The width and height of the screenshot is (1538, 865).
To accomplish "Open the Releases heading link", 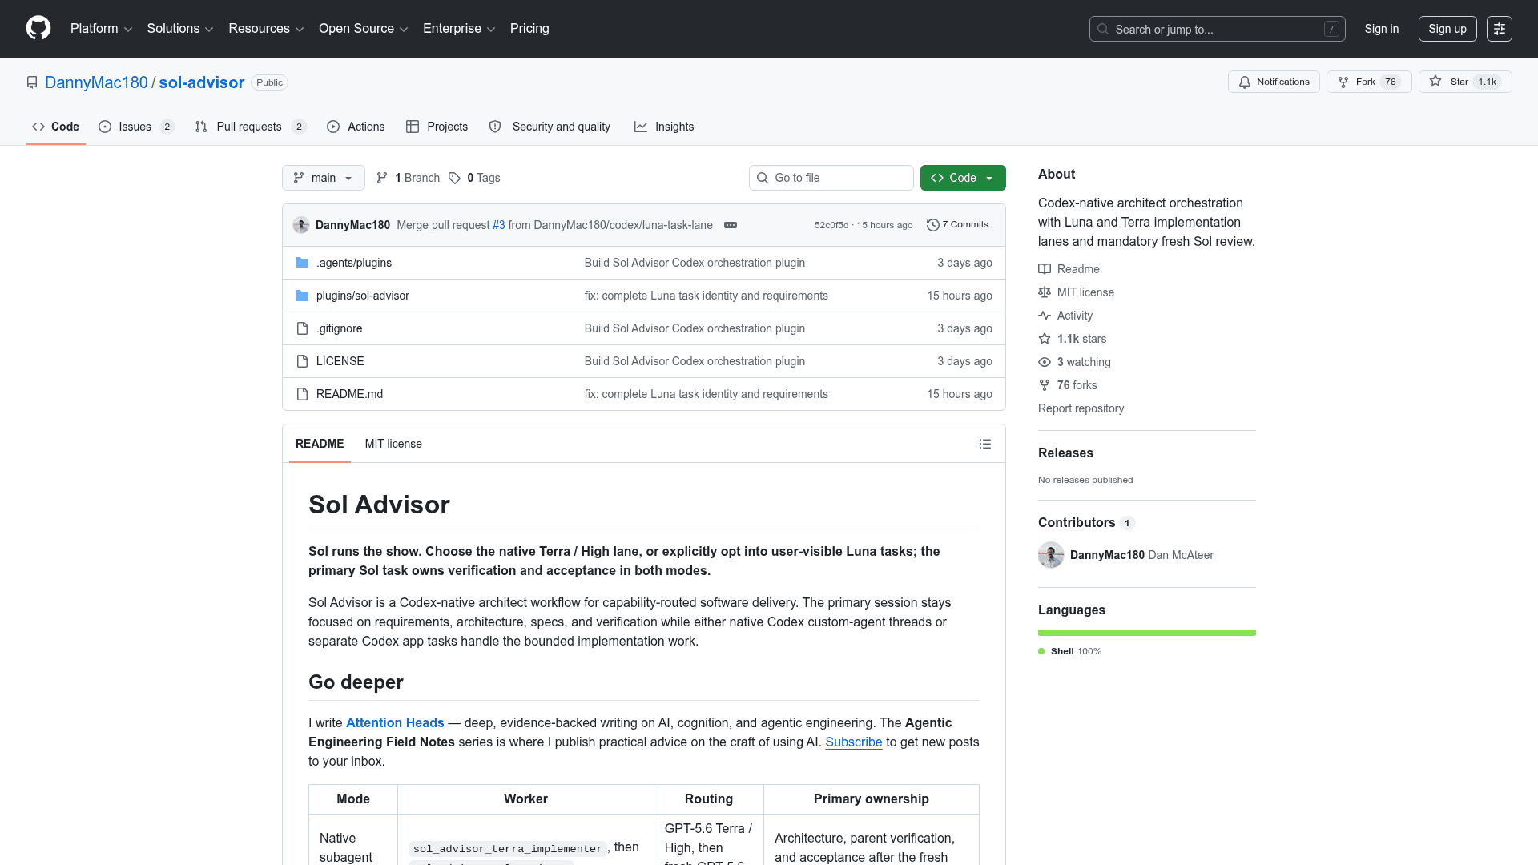I will click(1065, 453).
